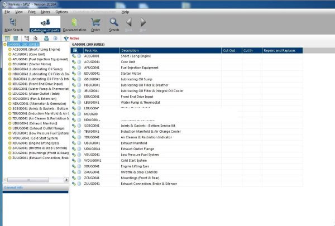Click the collapse-up arrows icon
The width and height of the screenshot is (335, 226).
35,39
